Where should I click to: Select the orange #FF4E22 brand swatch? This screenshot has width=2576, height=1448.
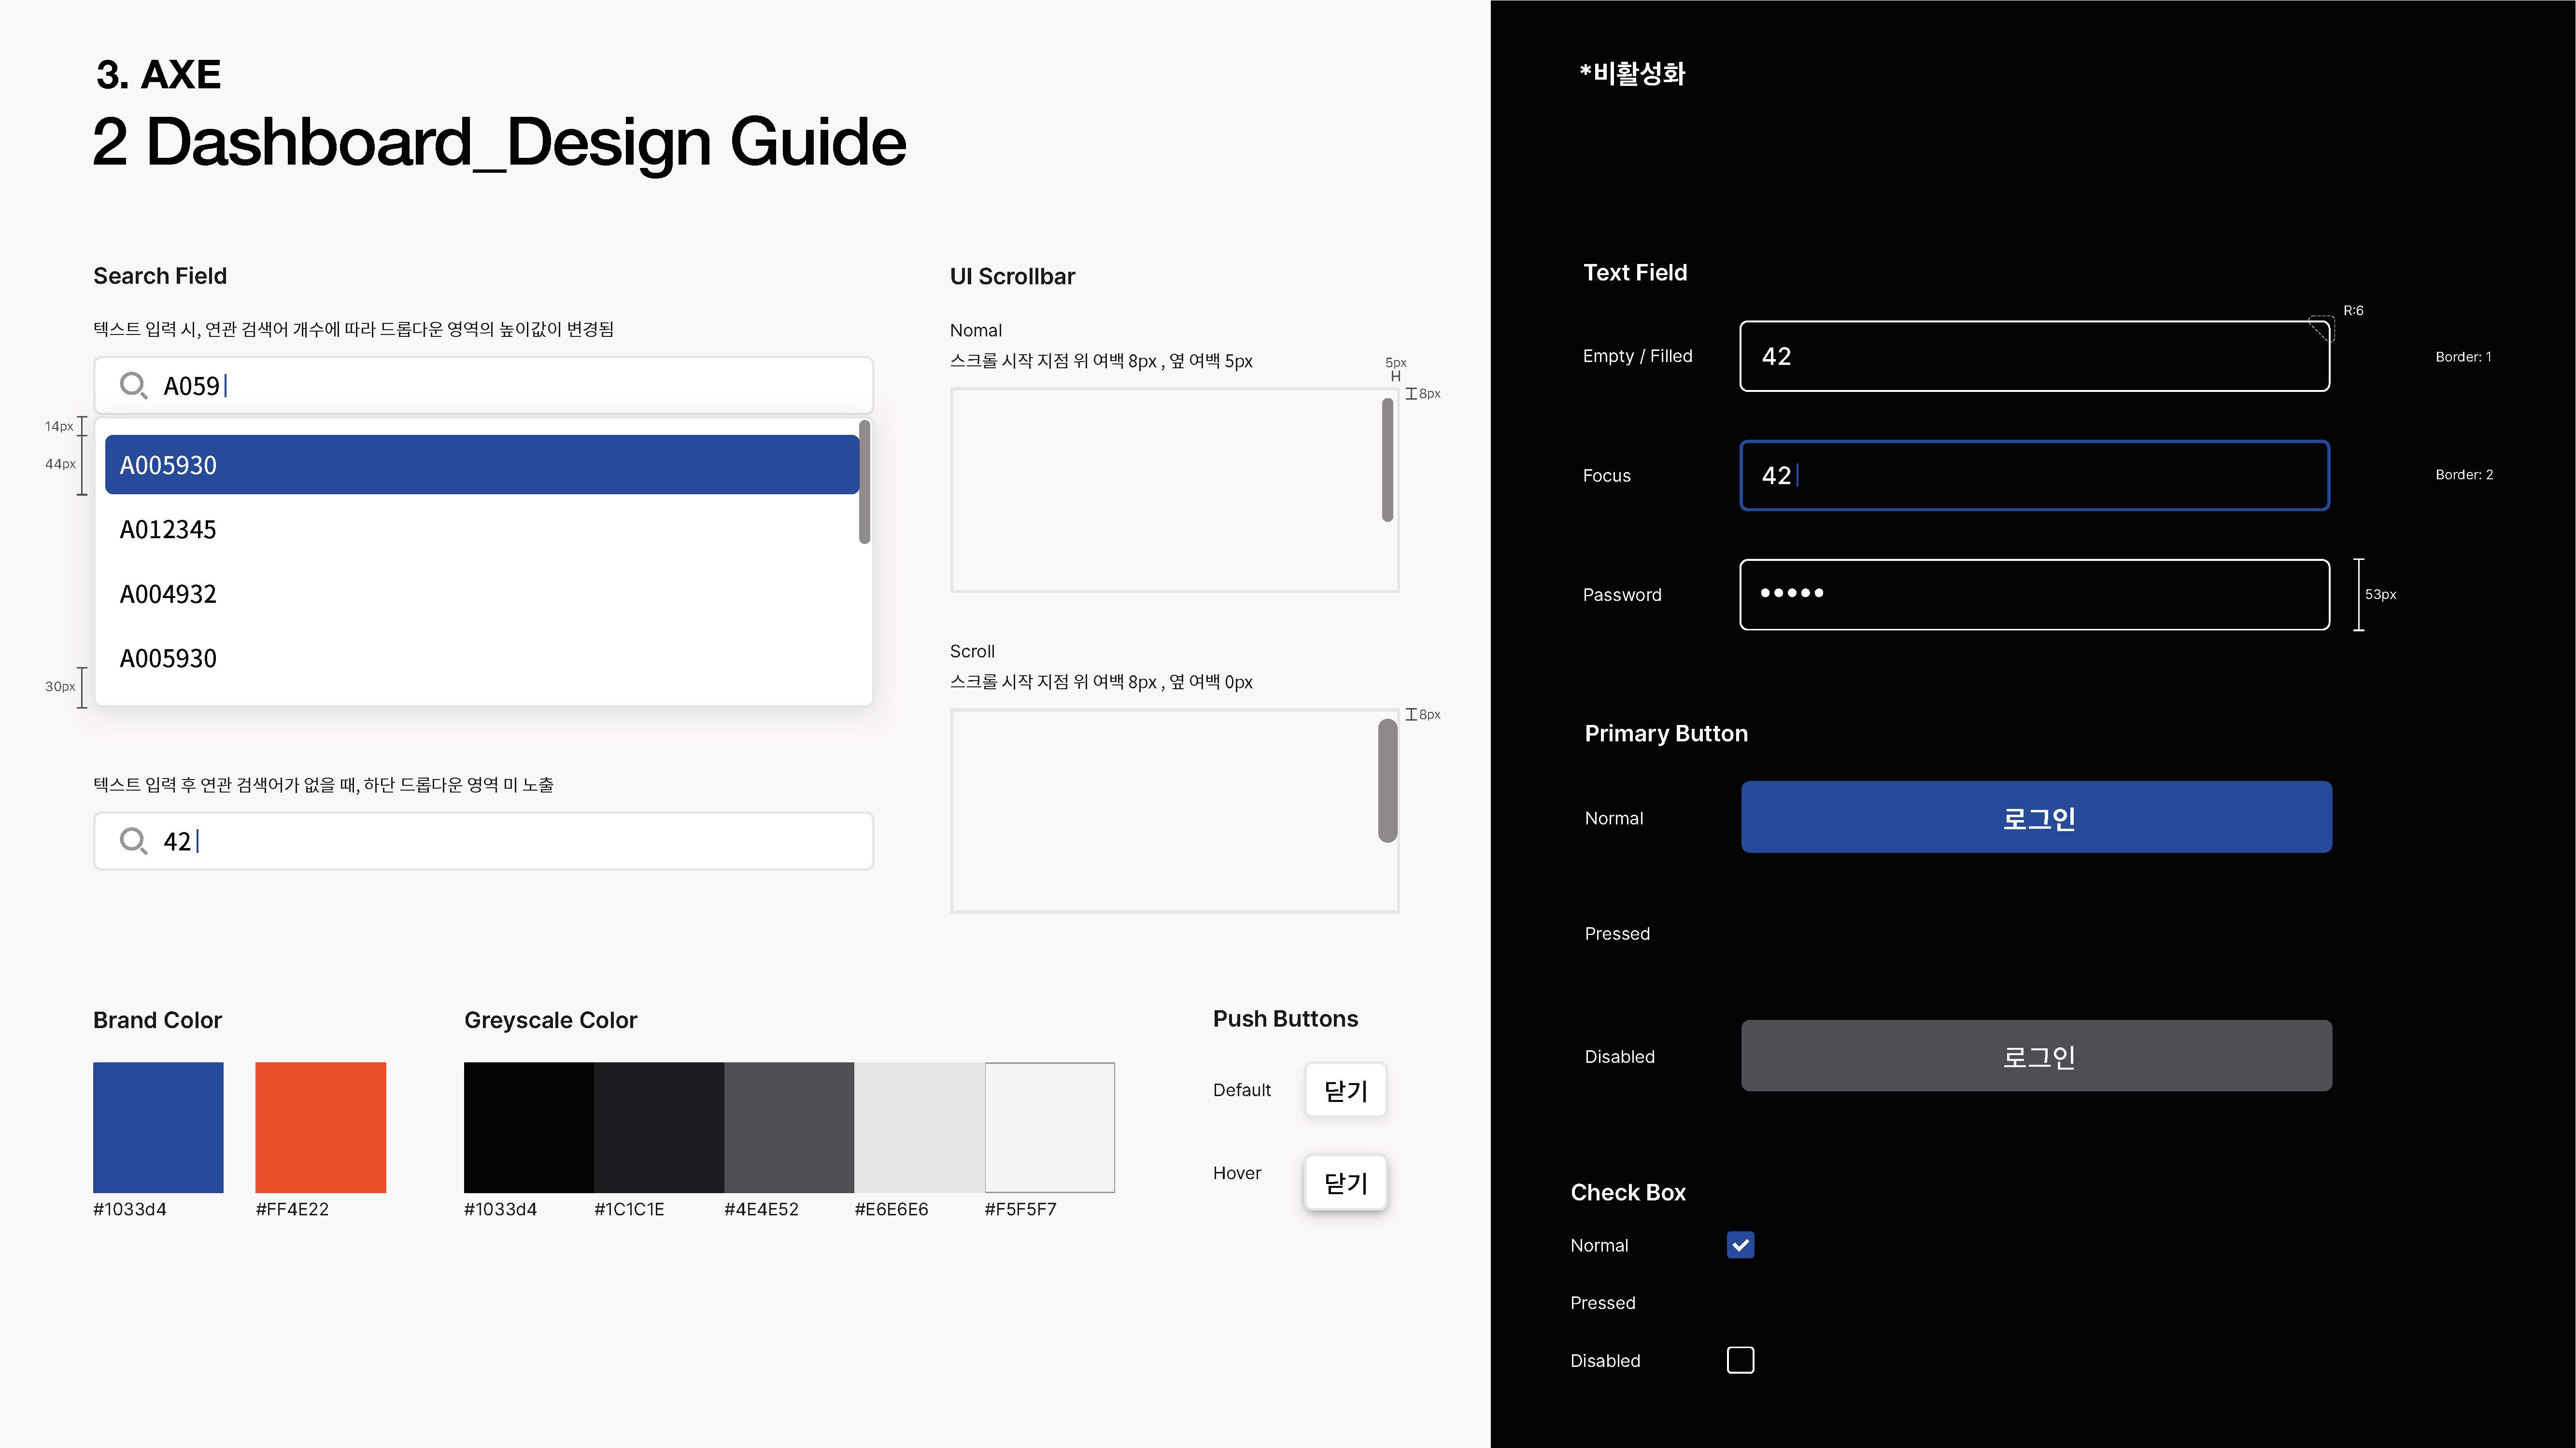[x=320, y=1127]
